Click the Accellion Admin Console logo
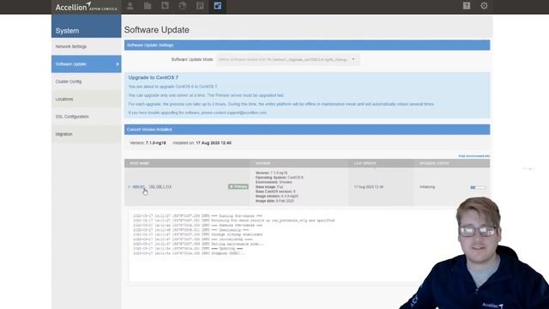 tap(86, 7)
